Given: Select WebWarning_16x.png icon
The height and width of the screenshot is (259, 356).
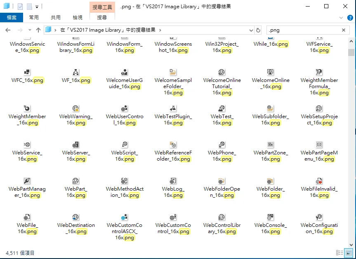Looking at the screenshot, I should 75,109.
